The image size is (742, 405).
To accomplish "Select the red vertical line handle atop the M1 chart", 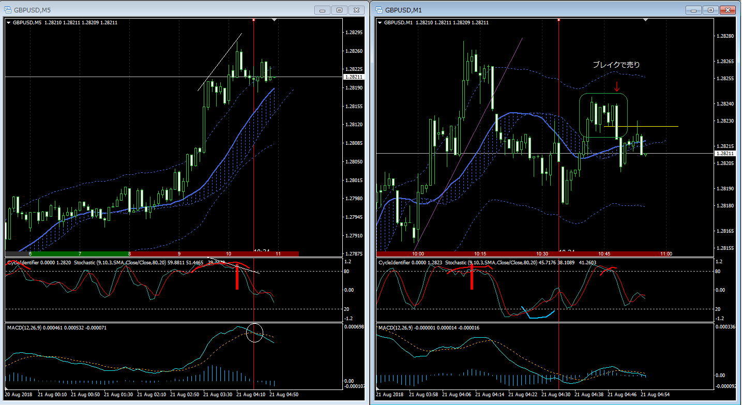I will (558, 20).
